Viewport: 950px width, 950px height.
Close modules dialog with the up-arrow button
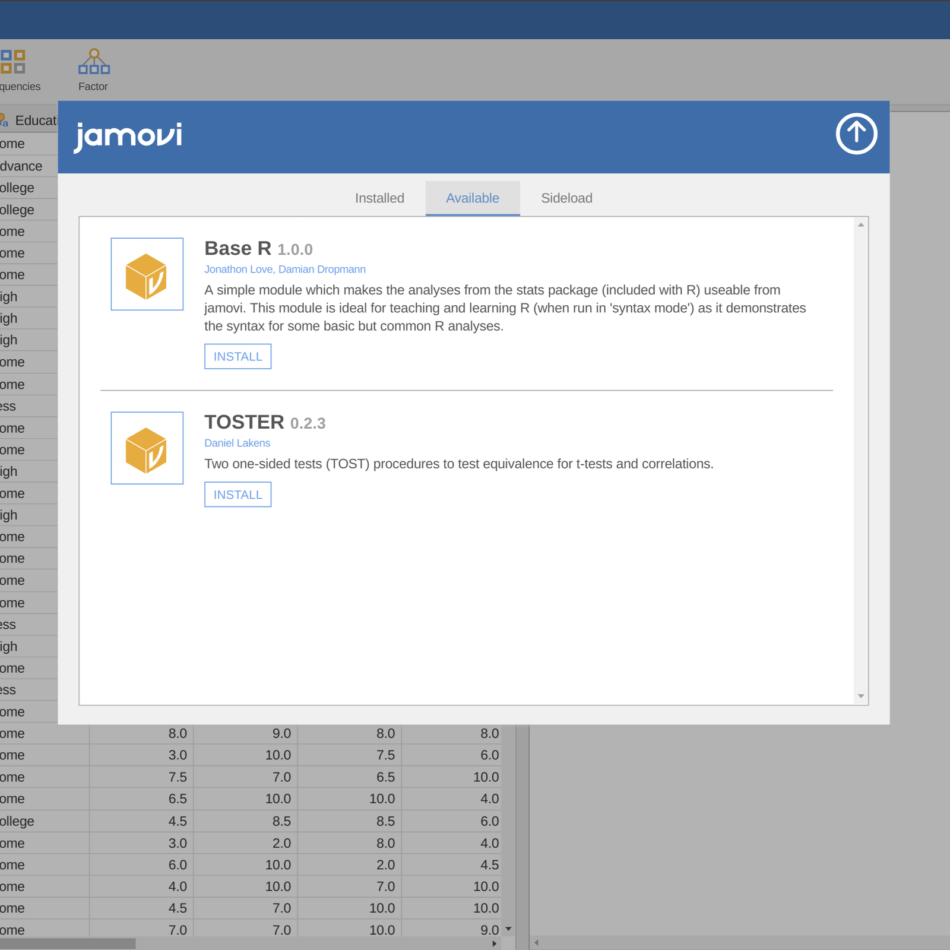pos(856,134)
